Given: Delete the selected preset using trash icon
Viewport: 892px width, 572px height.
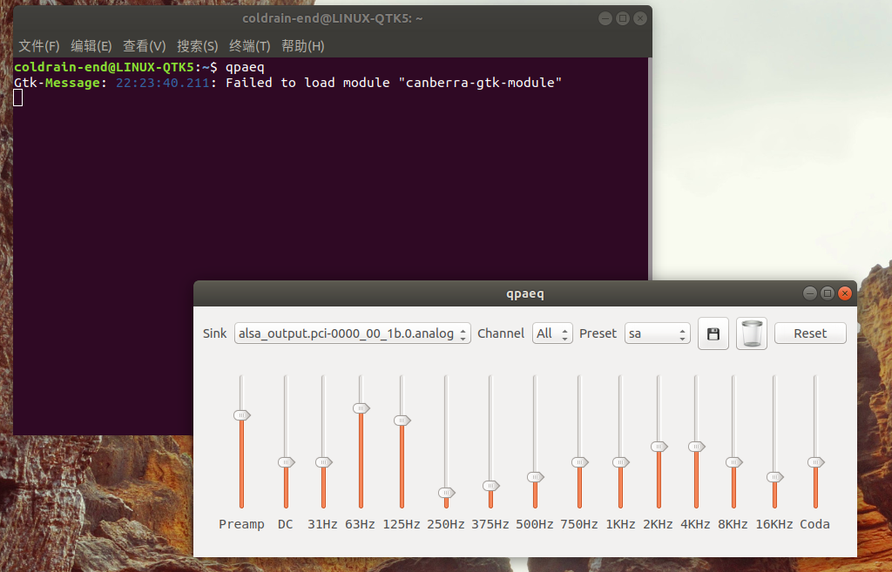Looking at the screenshot, I should [751, 333].
